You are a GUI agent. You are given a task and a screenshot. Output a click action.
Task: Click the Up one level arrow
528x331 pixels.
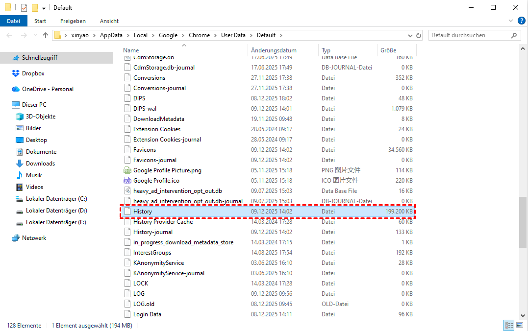click(46, 35)
